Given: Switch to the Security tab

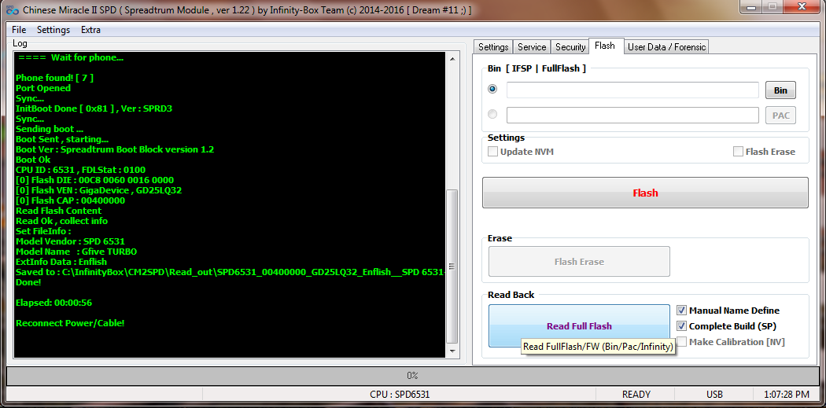Looking at the screenshot, I should pos(570,47).
